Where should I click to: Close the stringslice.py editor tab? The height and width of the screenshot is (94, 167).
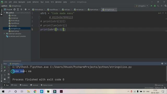[116, 9]
